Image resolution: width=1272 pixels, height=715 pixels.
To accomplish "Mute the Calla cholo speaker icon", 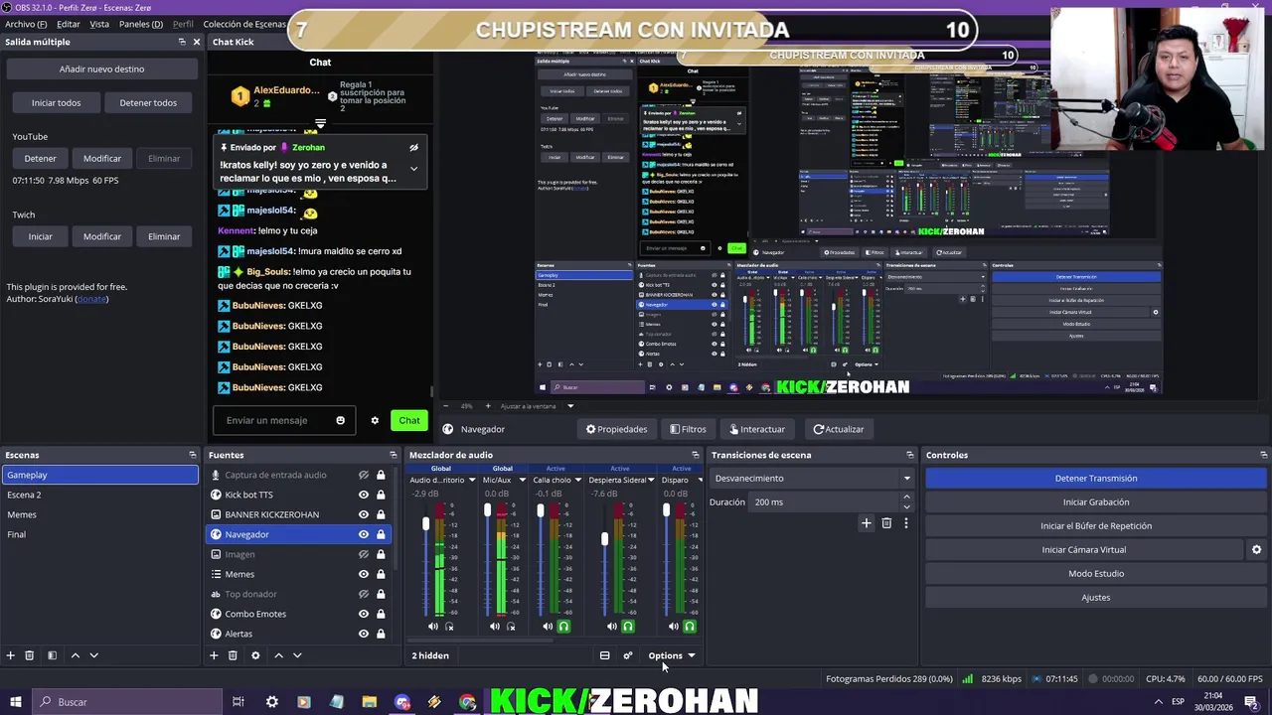I will click(x=548, y=627).
